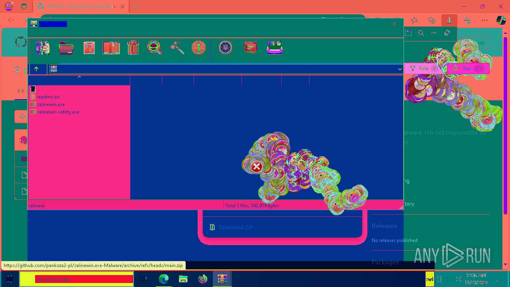
Task: Click the downloads panel pin icon
Action: (447, 33)
